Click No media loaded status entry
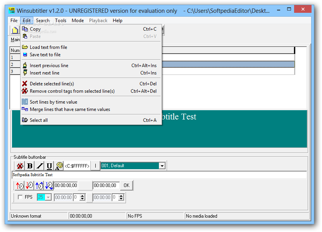322x232 pixels. click(x=201, y=216)
